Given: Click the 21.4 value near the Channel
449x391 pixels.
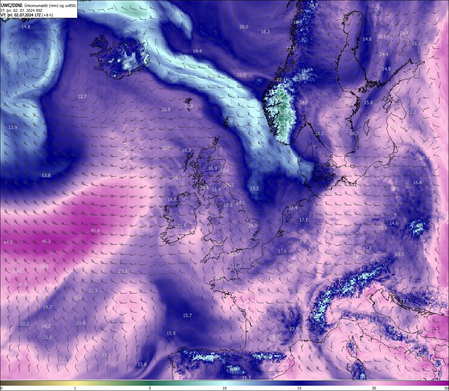Looking at the screenshot, I should [x=236, y=266].
